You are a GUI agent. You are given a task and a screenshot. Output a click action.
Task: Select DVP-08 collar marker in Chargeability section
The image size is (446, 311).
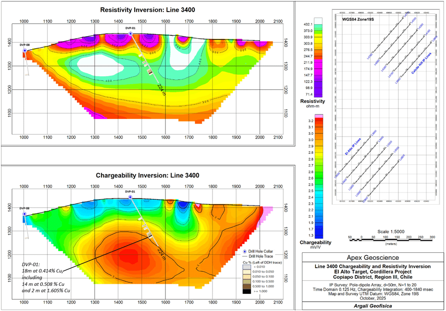click(24, 214)
